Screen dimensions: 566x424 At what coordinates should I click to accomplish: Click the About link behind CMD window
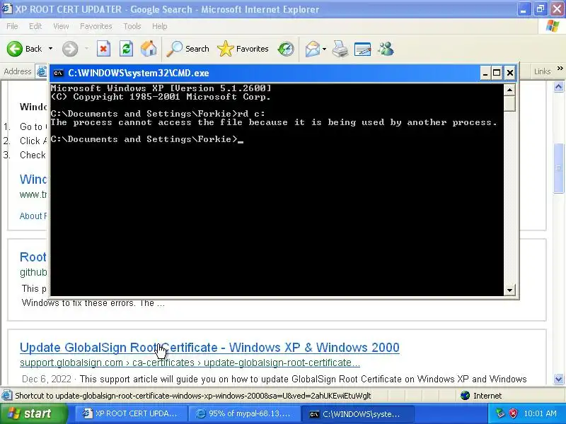[33, 216]
